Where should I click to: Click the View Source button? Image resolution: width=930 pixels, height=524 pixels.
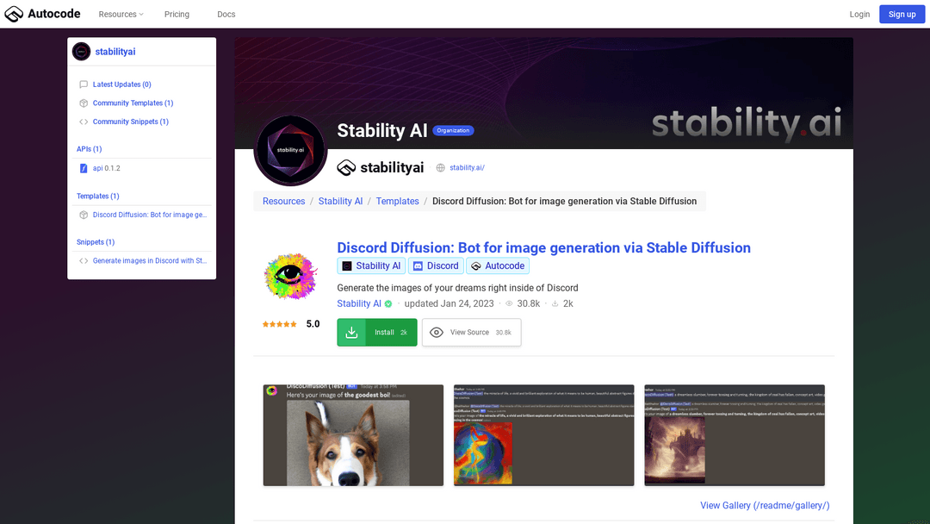click(x=472, y=333)
